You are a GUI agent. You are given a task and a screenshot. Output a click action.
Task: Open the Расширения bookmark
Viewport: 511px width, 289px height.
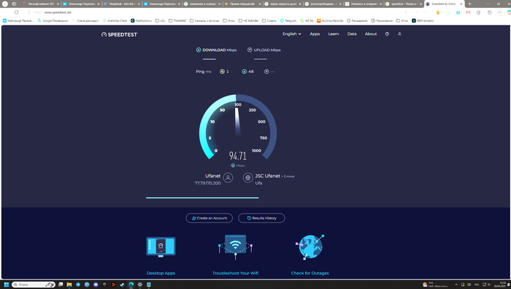tap(357, 20)
